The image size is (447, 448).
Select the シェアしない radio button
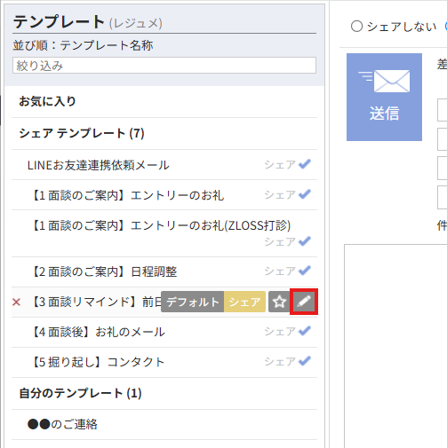[x=356, y=27]
